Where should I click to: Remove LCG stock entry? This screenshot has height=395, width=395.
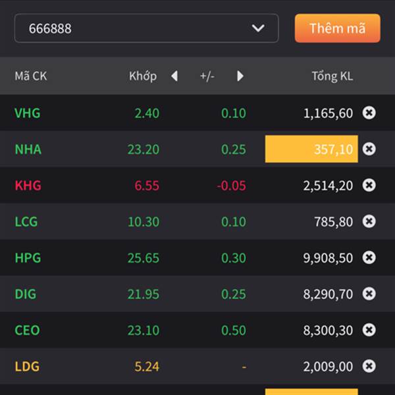tap(369, 221)
